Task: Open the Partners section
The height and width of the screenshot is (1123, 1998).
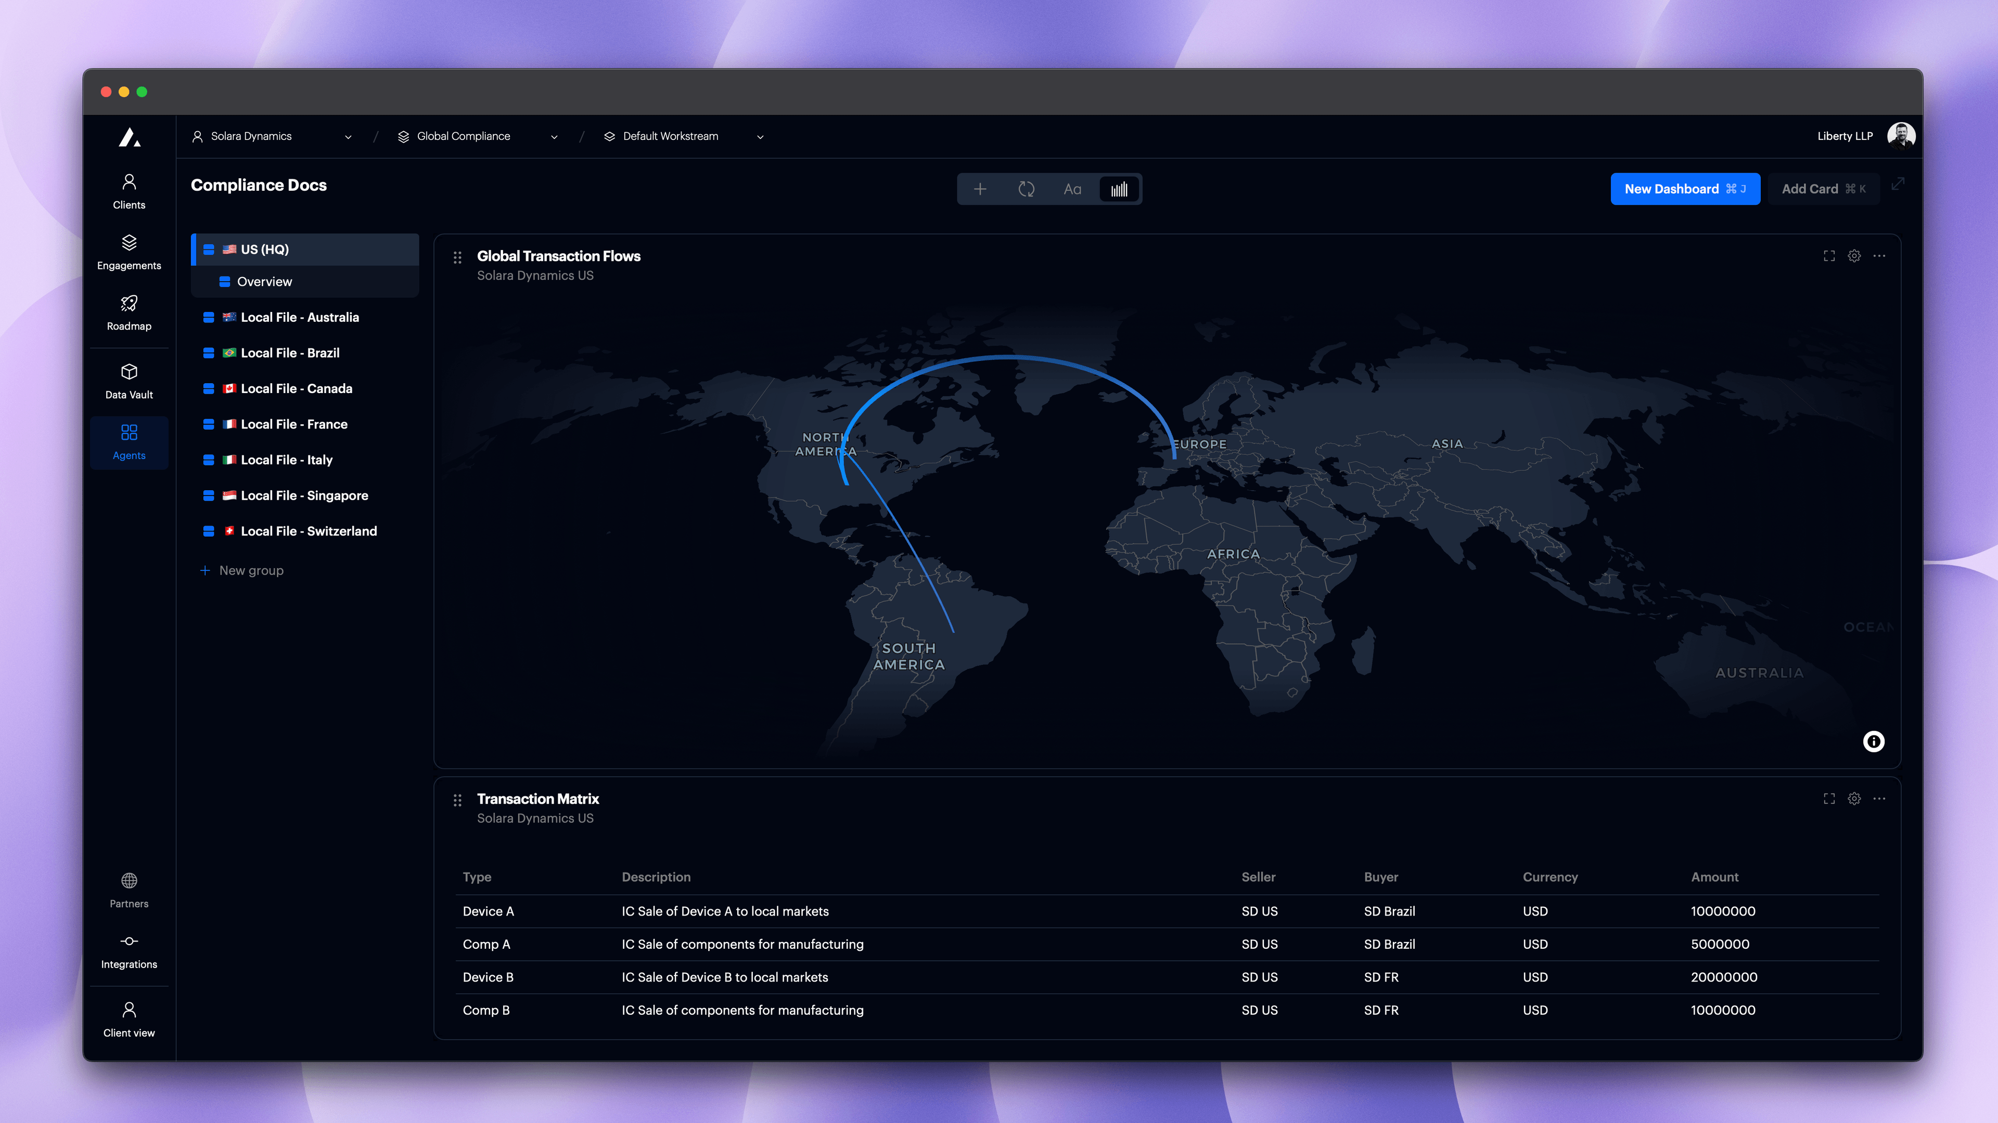Action: [129, 888]
